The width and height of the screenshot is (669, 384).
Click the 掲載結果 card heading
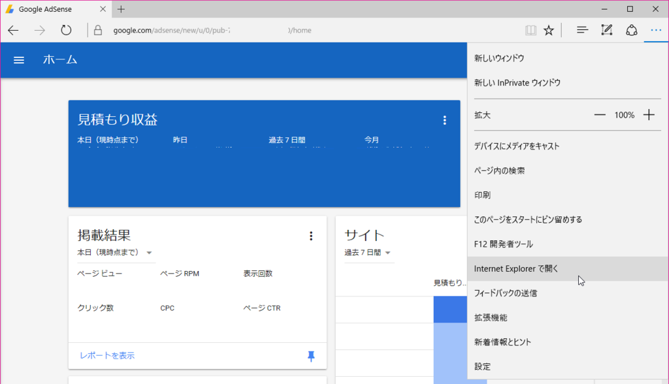104,235
